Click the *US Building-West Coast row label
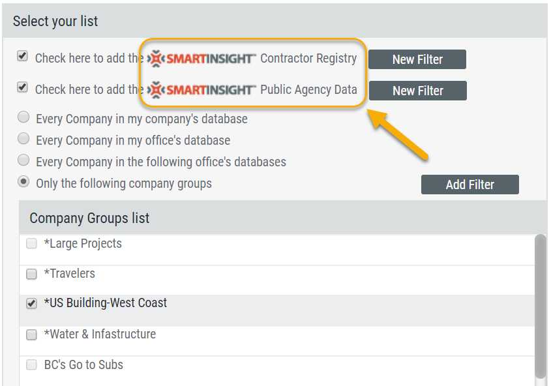This screenshot has width=551, height=386. pos(105,303)
